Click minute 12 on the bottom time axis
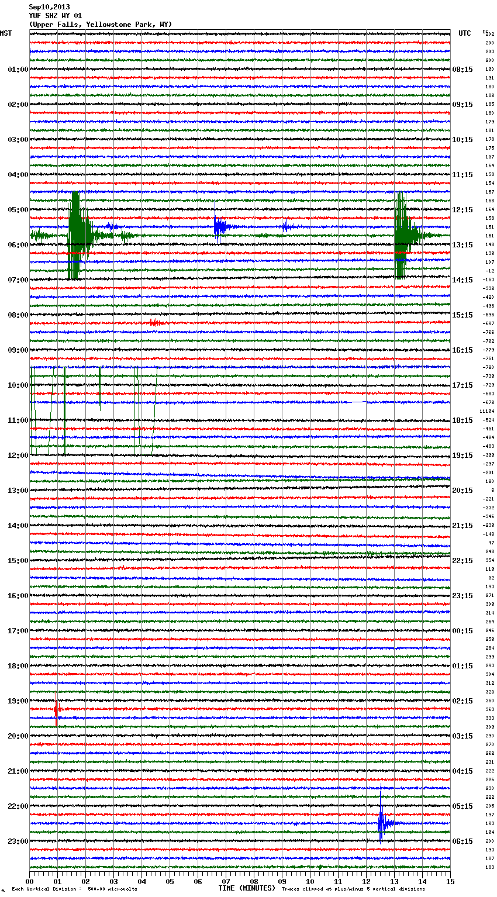Image resolution: width=497 pixels, height=897 pixels. (367, 881)
